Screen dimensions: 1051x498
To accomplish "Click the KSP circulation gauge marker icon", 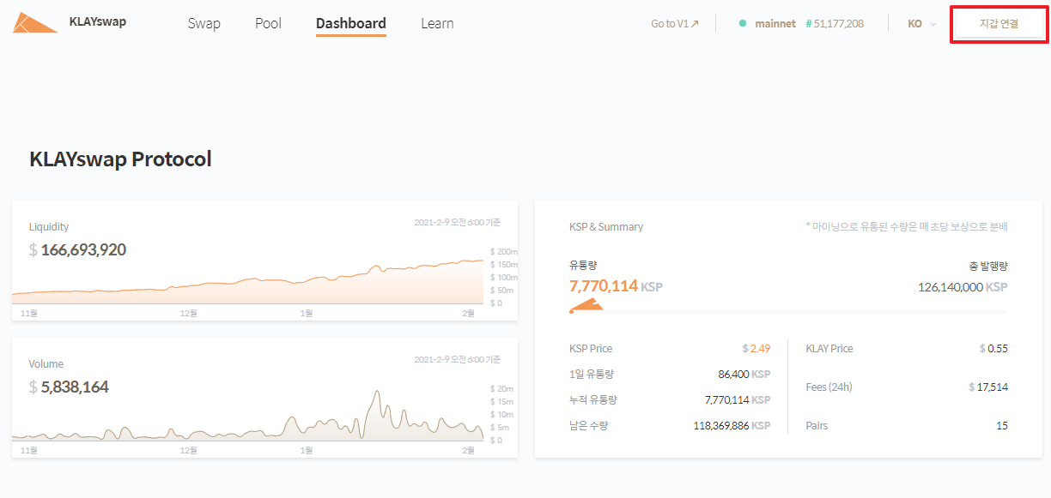I will 587,305.
